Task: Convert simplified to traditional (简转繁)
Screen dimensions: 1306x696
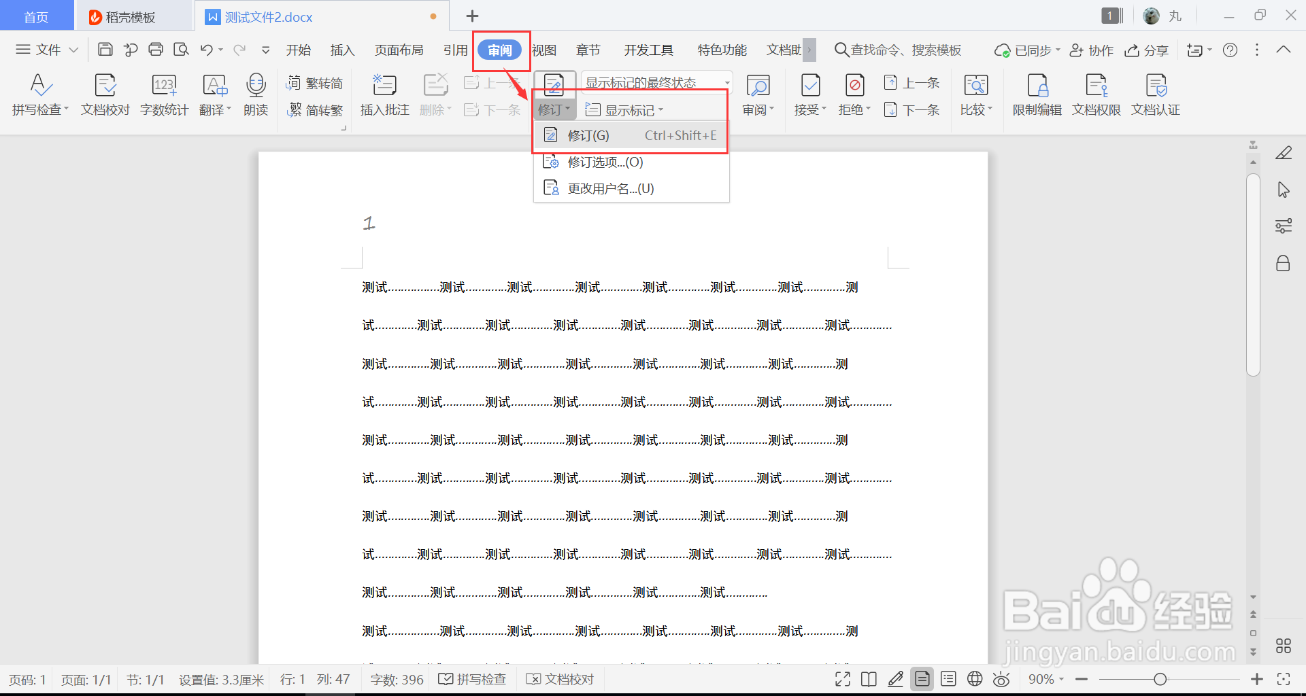Action: [315, 110]
